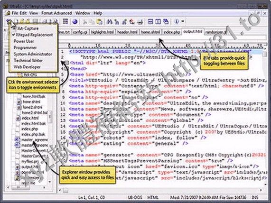The image size is (271, 203).
Task: Click line number 10 in the gutter
Action: (x=63, y=103)
